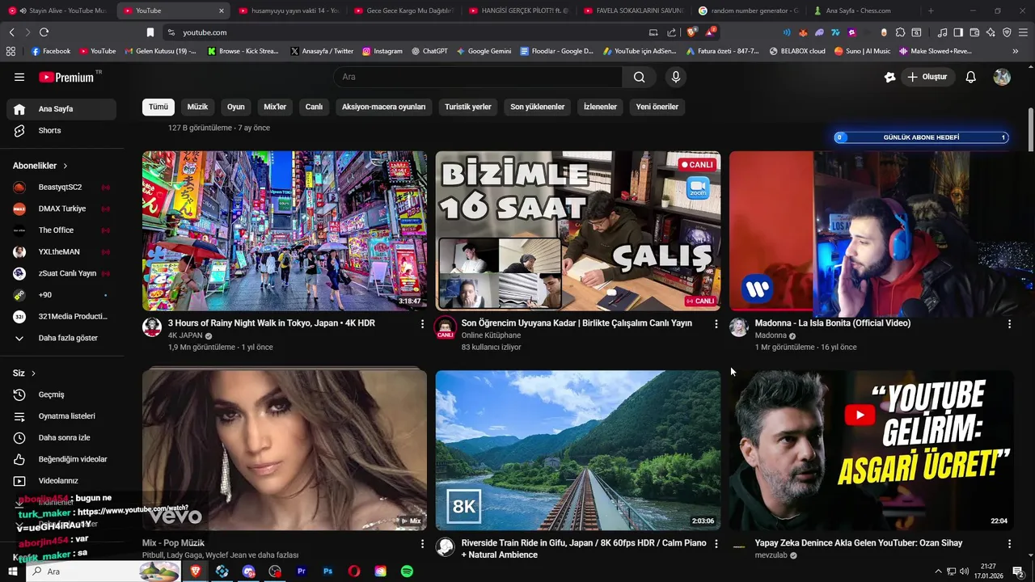Start voice search with microphone icon
1035x582 pixels.
pyautogui.click(x=676, y=77)
